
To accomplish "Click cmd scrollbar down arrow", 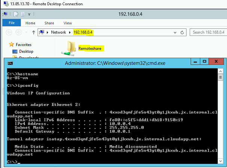I will pyautogui.click(x=220, y=161).
